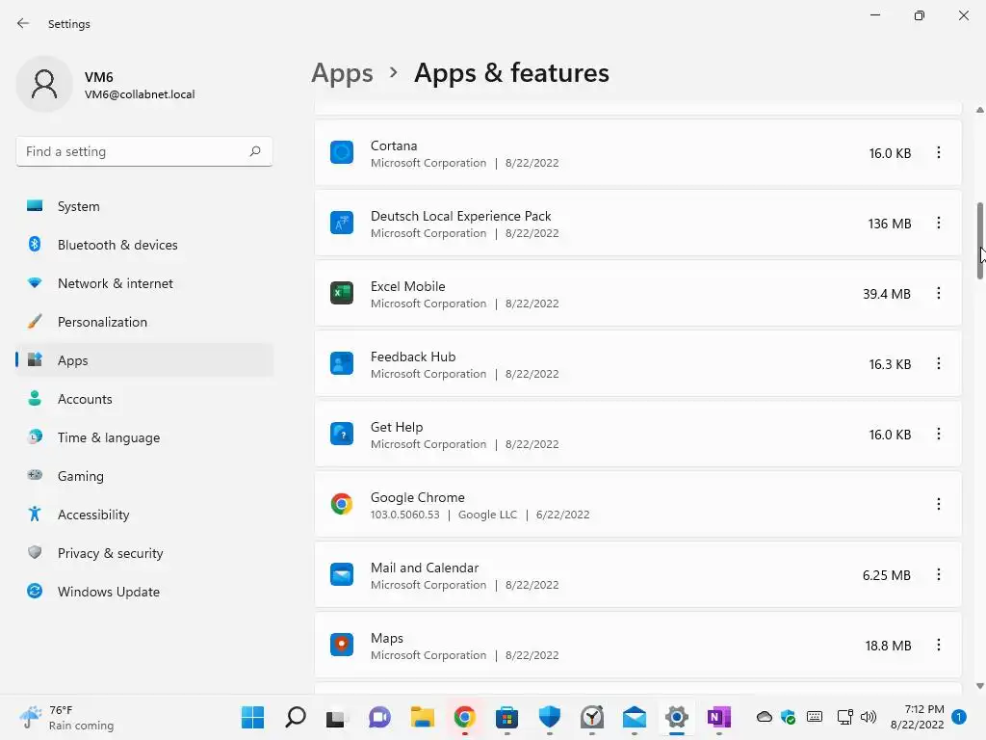986x740 pixels.
Task: Open more options for Feedback Hub
Action: [938, 363]
